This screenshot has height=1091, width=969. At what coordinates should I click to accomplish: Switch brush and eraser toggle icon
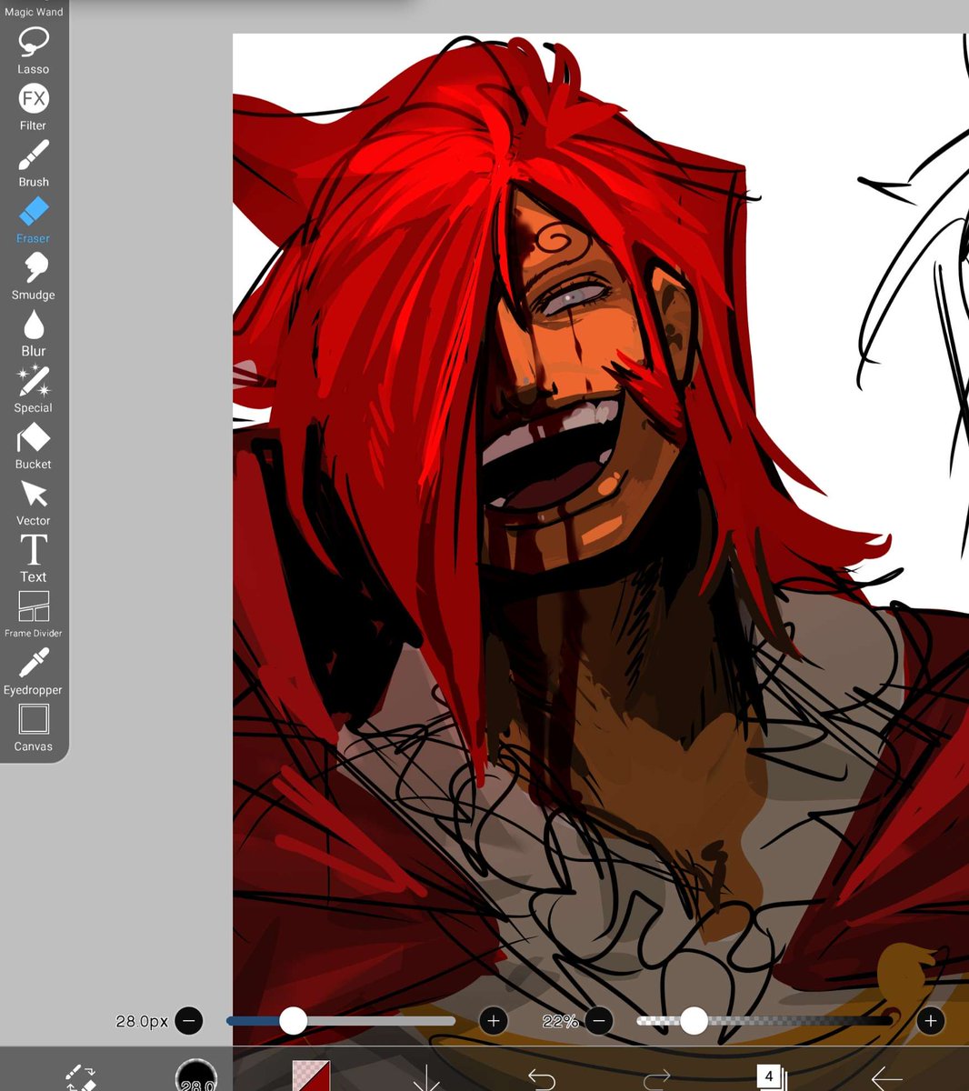click(x=80, y=1077)
